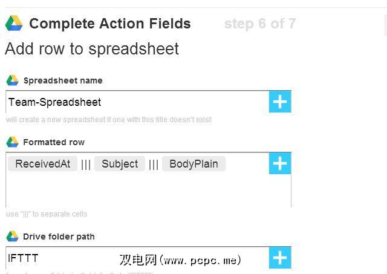Click the Drive icon next to Spreadsheet name
This screenshot has width=387, height=274.
click(x=12, y=80)
